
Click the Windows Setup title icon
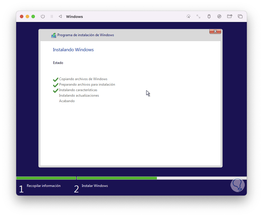[x=54, y=35]
